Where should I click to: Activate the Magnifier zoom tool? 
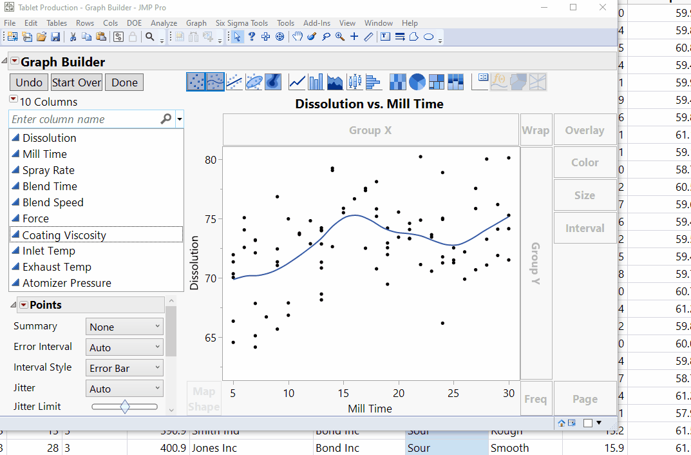[339, 37]
